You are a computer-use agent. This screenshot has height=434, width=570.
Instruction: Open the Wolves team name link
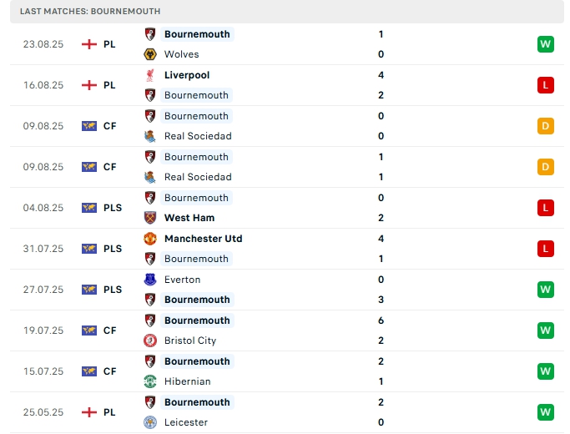[181, 54]
